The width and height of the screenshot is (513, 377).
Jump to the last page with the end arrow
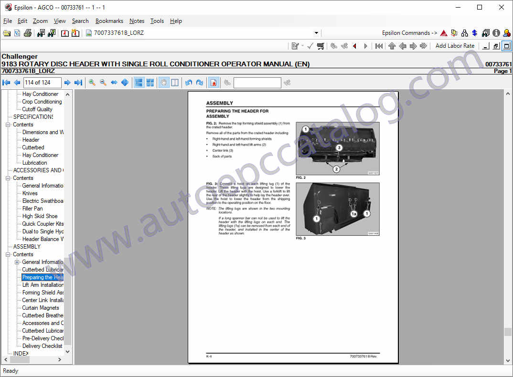point(78,83)
